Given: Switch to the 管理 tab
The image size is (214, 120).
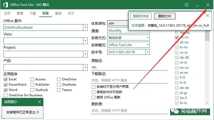Looking at the screenshot, I should [20, 13].
